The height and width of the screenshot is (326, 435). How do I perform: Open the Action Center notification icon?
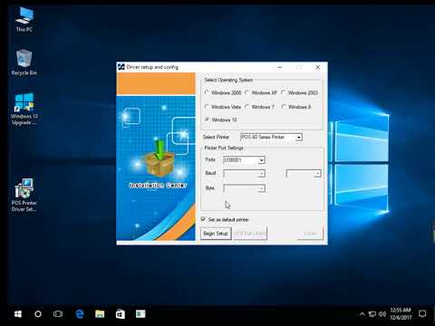(x=422, y=314)
